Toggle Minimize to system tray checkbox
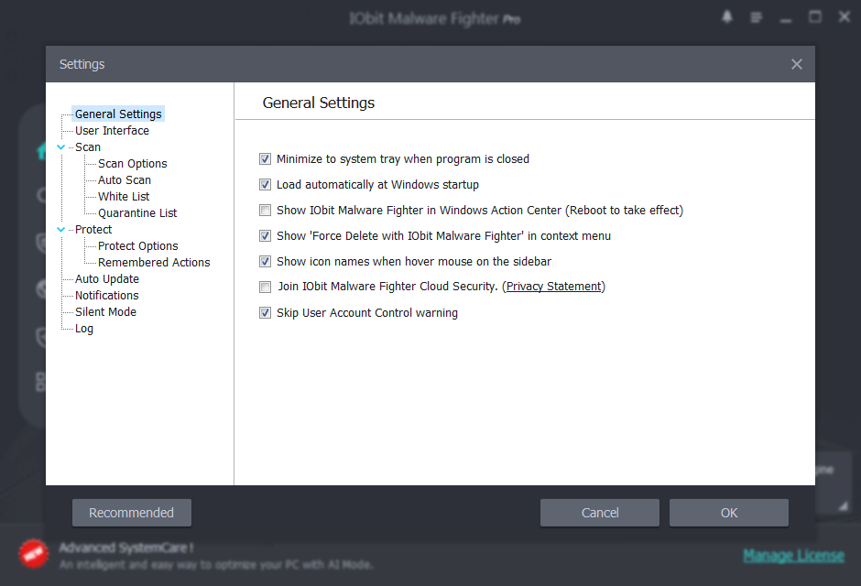The image size is (861, 586). (266, 159)
